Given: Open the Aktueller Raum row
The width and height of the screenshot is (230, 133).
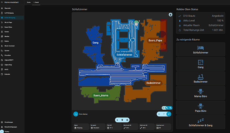Looking at the screenshot, I should pos(201,25).
